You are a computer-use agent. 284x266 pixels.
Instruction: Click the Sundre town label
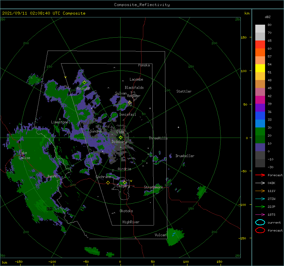[x=96, y=131]
